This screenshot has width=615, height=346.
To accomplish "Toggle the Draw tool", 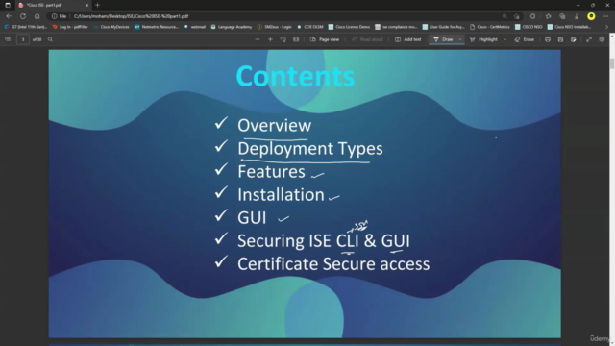I will click(x=444, y=39).
